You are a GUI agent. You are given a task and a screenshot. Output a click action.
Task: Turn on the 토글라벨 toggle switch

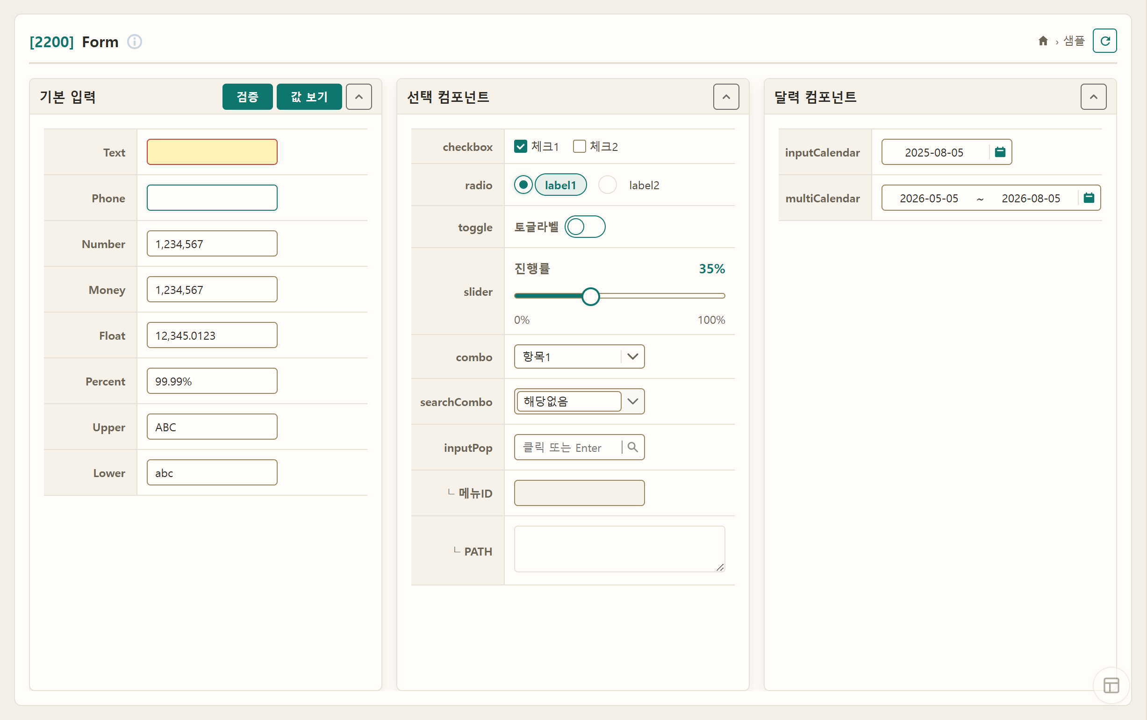[x=584, y=227]
